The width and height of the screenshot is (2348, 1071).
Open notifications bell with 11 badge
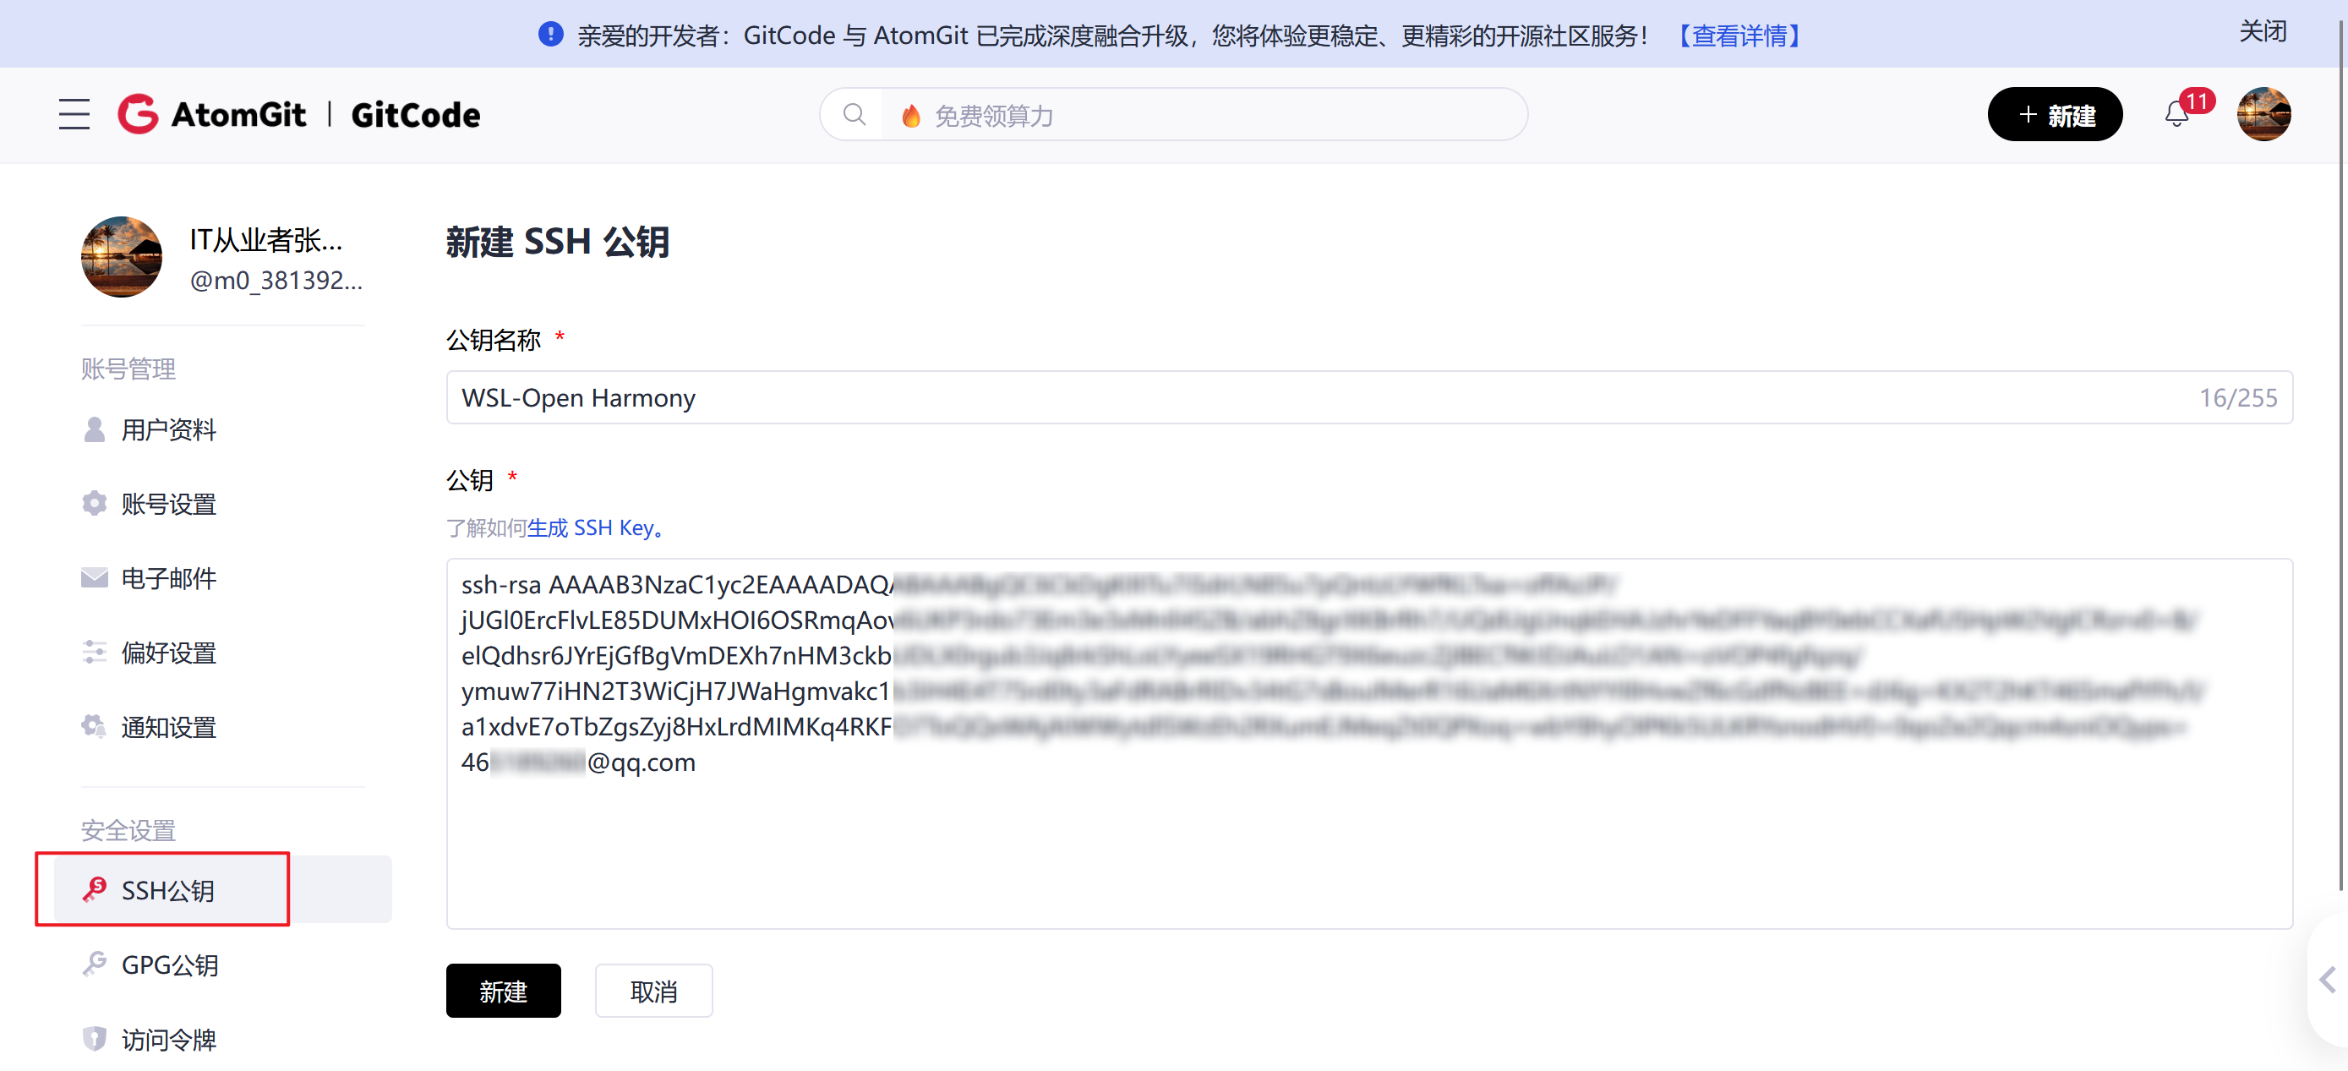point(2176,115)
